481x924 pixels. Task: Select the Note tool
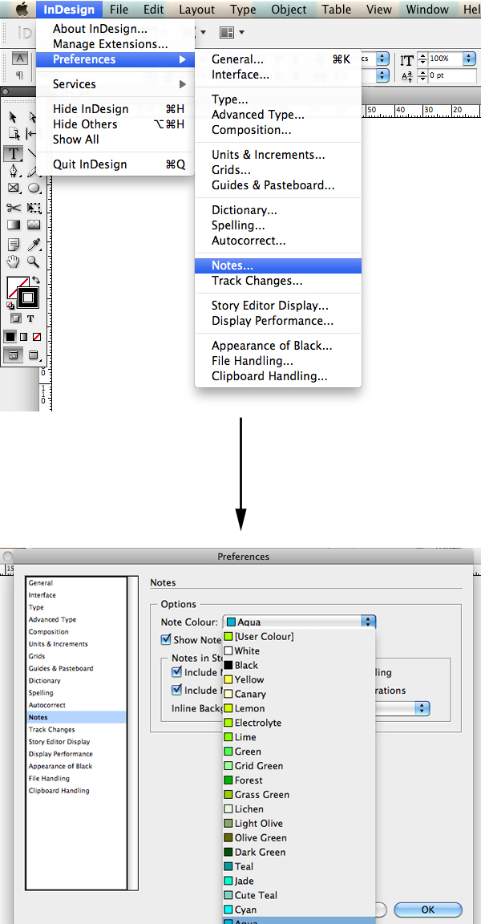tap(13, 243)
